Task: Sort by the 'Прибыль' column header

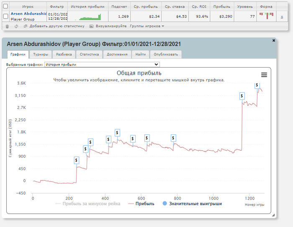Action: tap(222, 7)
